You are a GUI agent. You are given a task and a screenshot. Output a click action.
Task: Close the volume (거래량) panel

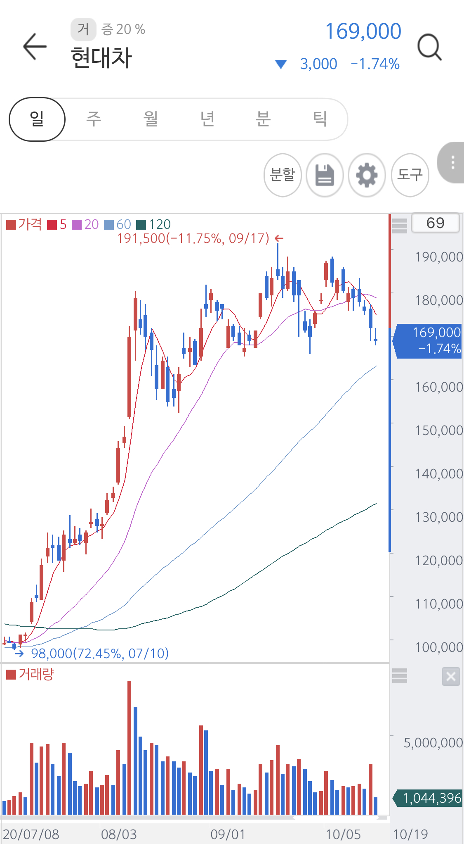click(x=451, y=677)
